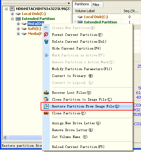The image size is (141, 152).
Task: Click the Extended Partition icon in tree
Action: click(18, 19)
